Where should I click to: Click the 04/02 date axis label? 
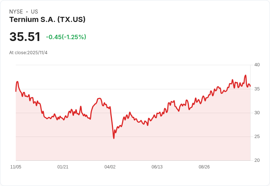point(110,167)
